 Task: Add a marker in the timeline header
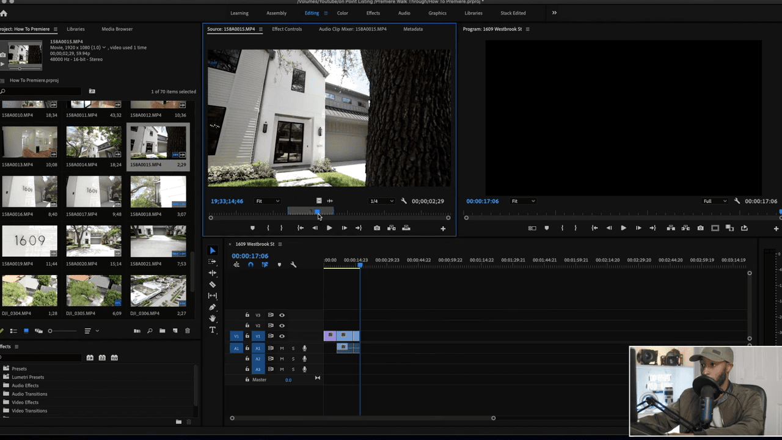(279, 265)
